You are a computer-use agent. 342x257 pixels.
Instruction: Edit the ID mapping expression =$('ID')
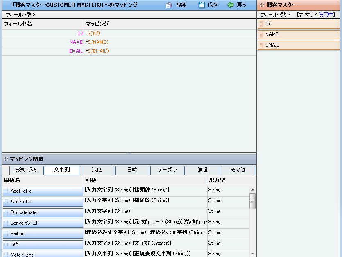(93, 34)
